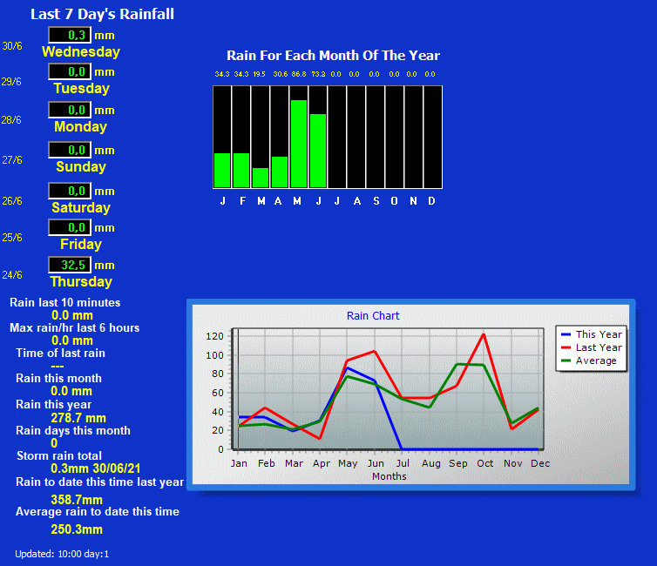Click the Saturday day label
The width and height of the screenshot is (657, 566).
pos(81,207)
